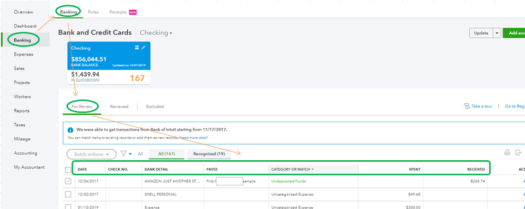Open Taxes in the sidebar

tap(19, 125)
